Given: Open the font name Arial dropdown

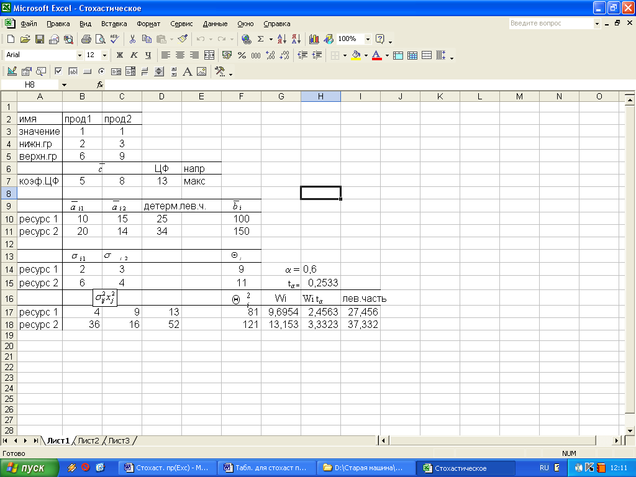Looking at the screenshot, I should [x=79, y=55].
